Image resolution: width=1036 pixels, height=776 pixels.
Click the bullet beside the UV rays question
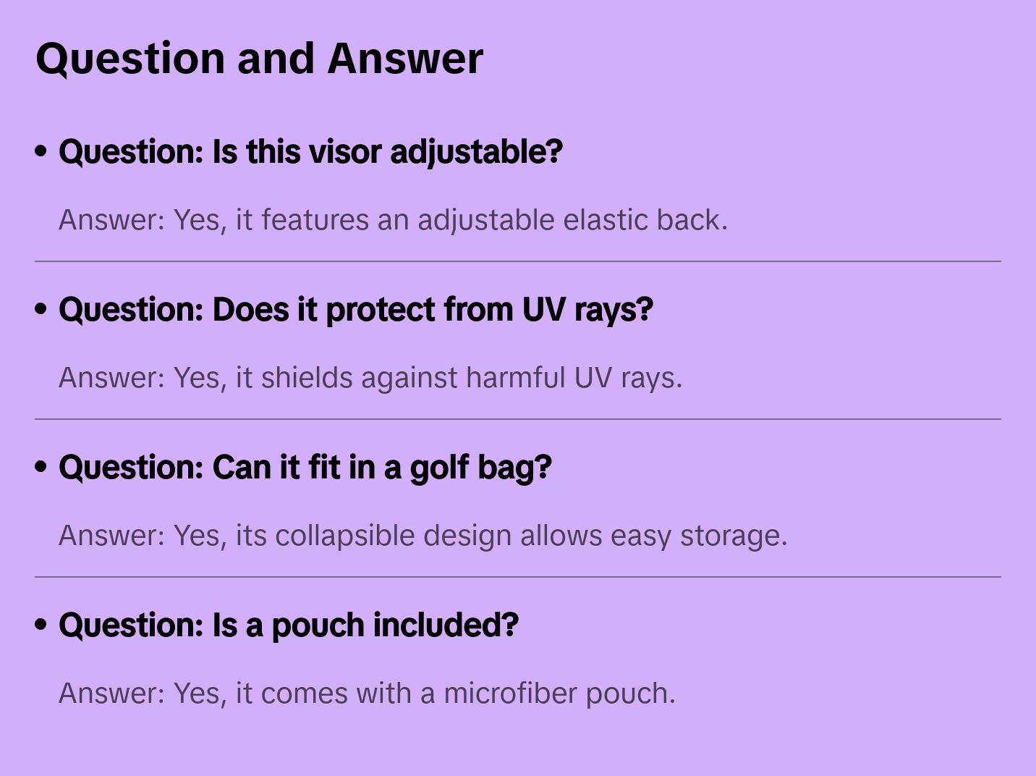pos(41,309)
